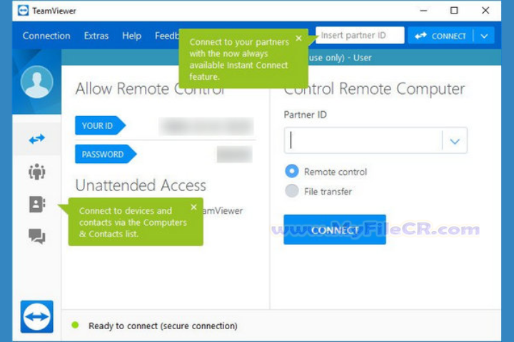Click the user profile avatar
Viewport: 514px width, 342px height.
click(x=36, y=82)
